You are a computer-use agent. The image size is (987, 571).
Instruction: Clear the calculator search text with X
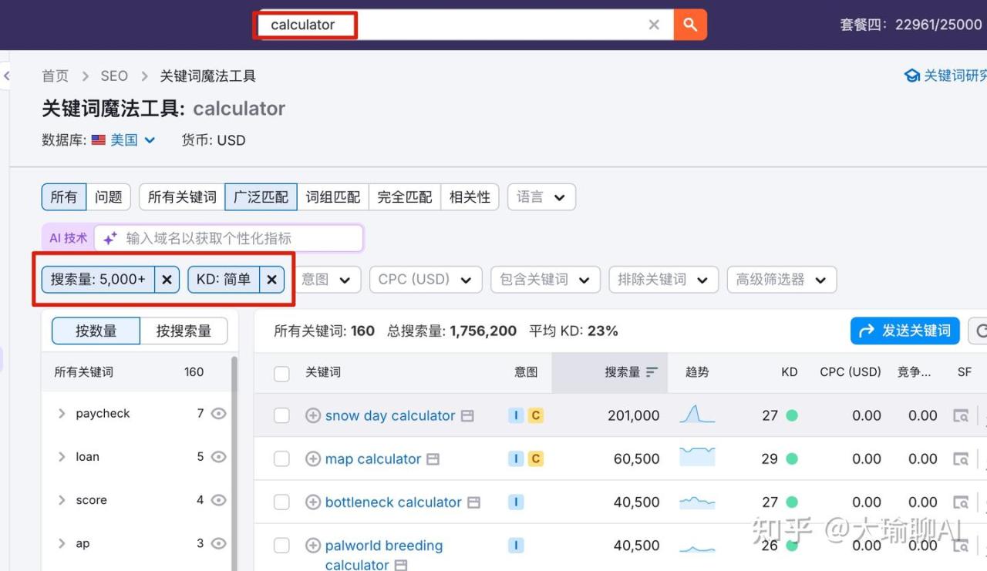654,25
